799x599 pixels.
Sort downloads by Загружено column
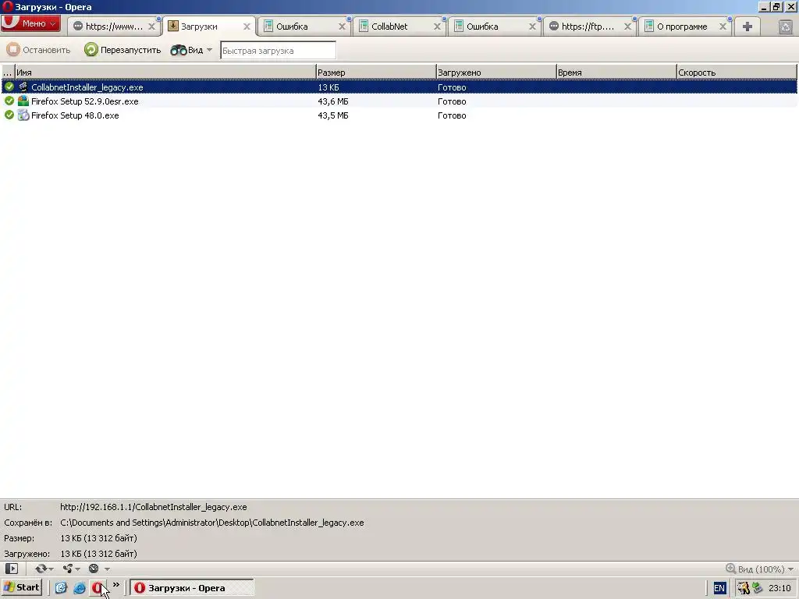click(x=495, y=73)
